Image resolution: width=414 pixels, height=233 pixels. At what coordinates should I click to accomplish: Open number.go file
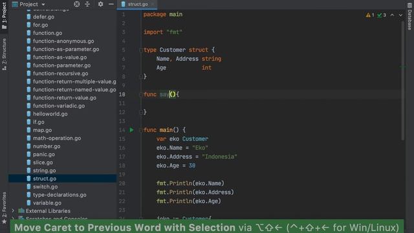click(47, 146)
